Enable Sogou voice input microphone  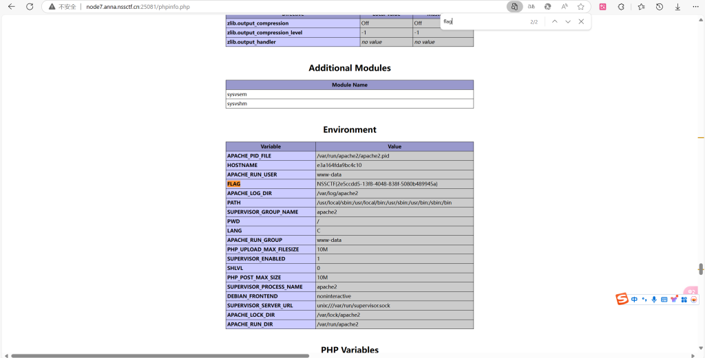(x=653, y=300)
